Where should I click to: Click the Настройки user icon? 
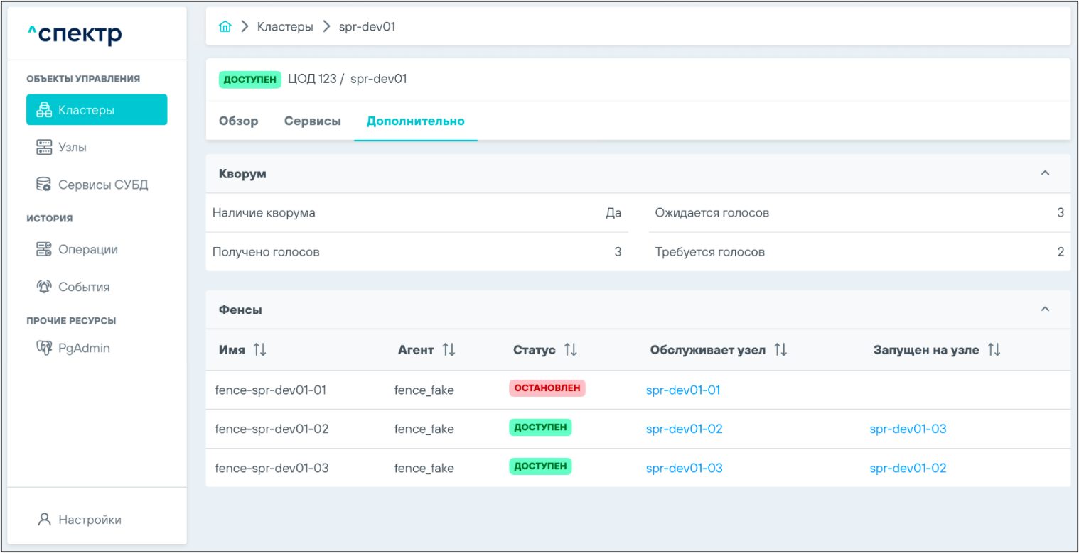pos(44,520)
